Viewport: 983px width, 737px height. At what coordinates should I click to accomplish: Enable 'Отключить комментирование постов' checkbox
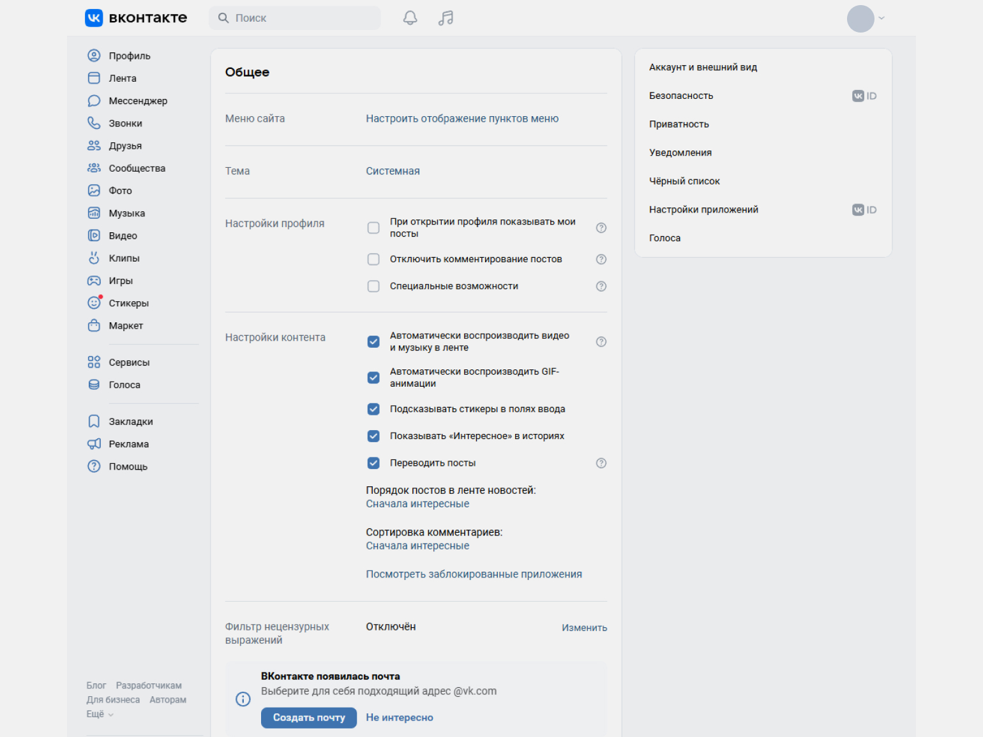click(x=373, y=259)
